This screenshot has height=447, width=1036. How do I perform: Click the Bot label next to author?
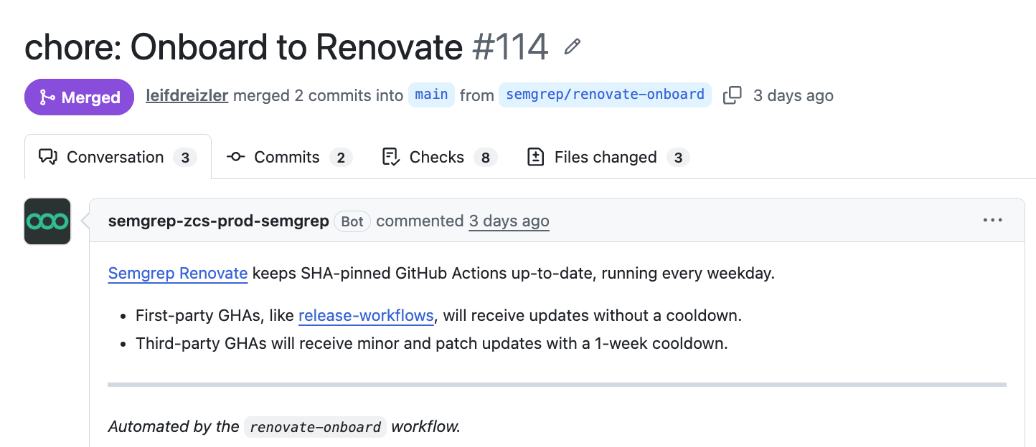click(x=352, y=221)
